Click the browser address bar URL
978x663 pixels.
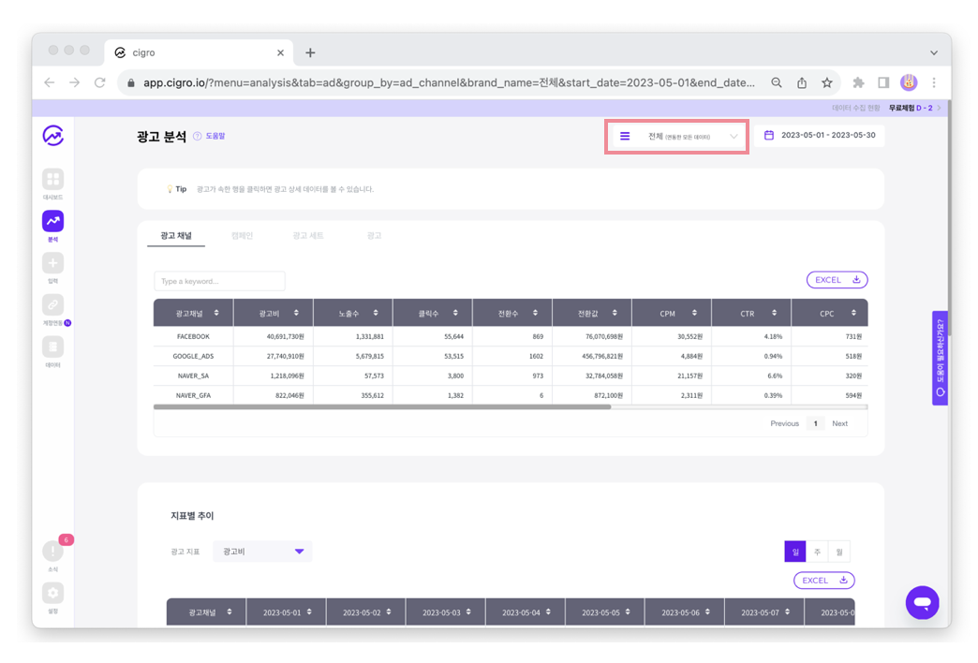pos(449,82)
